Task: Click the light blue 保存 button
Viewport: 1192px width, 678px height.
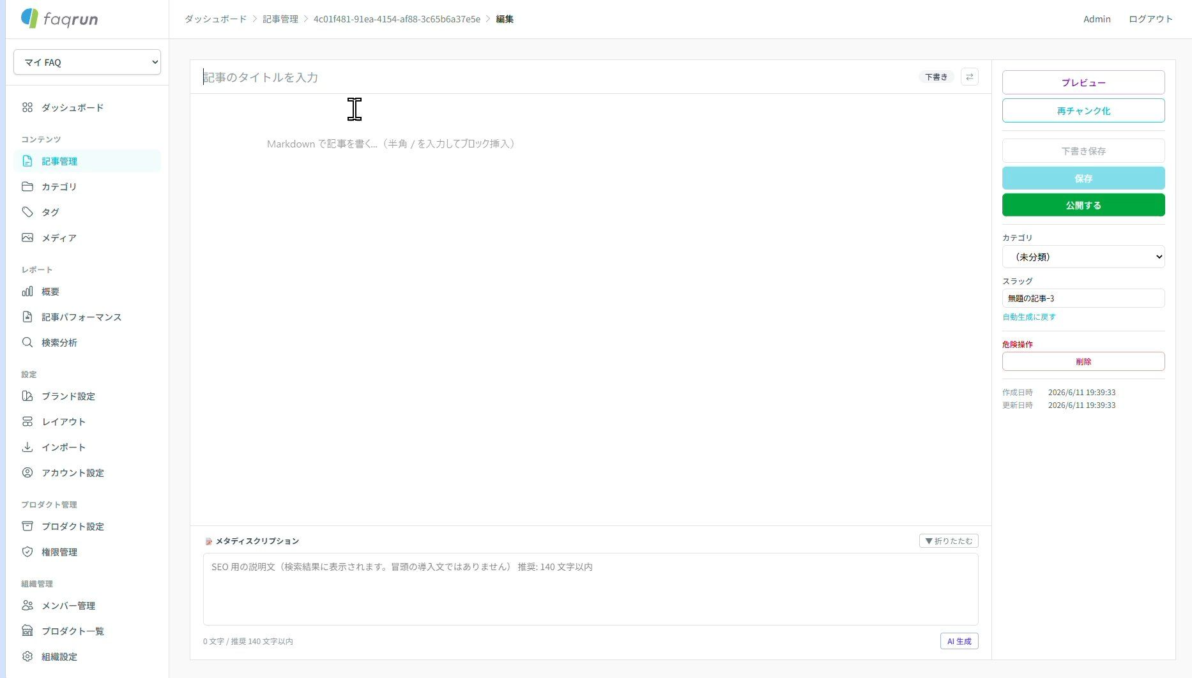Action: [1083, 178]
